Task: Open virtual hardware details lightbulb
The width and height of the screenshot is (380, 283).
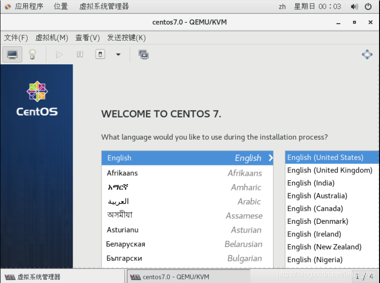Action: [x=32, y=55]
